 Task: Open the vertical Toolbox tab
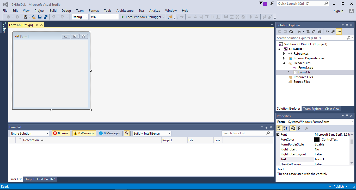4,28
